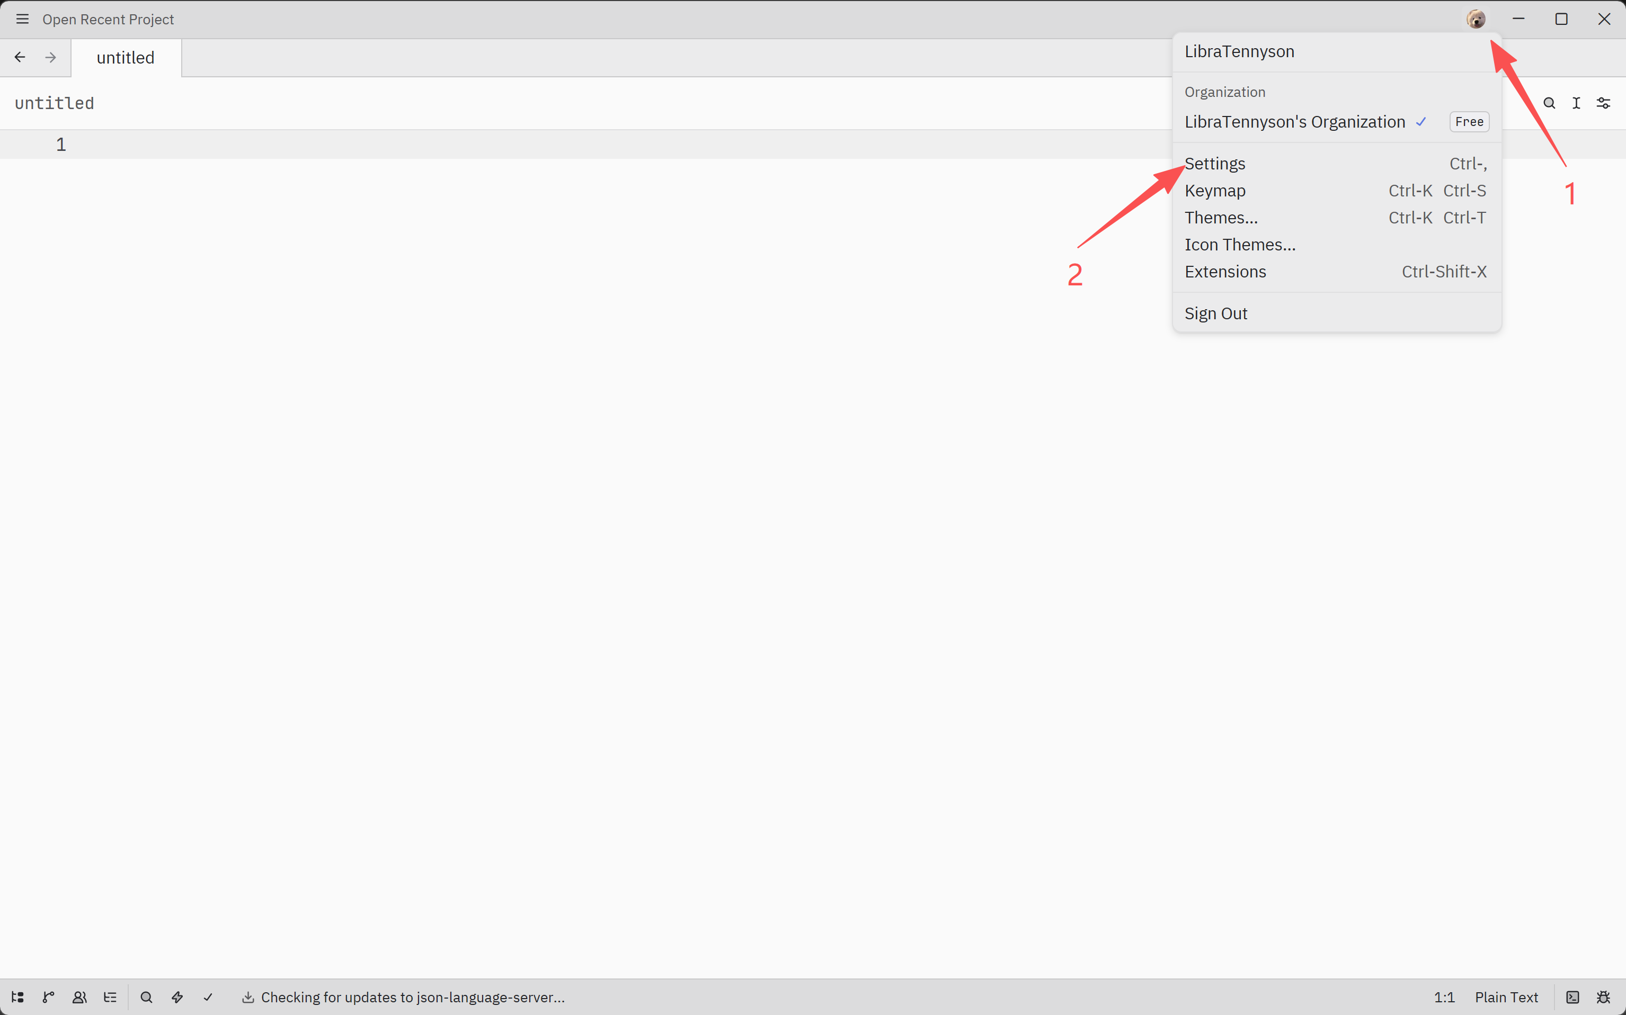This screenshot has width=1626, height=1015.
Task: Select Settings from the user menu
Action: point(1337,164)
